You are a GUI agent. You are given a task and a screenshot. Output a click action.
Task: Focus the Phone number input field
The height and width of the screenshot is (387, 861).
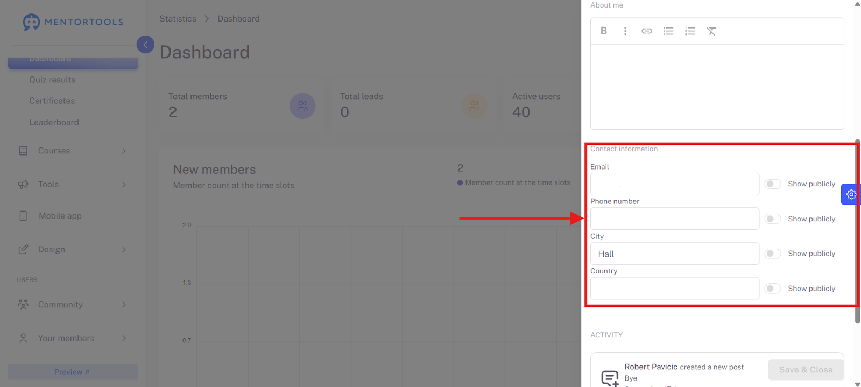click(675, 219)
